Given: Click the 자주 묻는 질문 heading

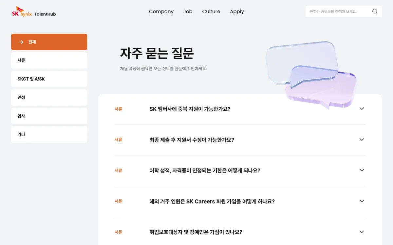Looking at the screenshot, I should pyautogui.click(x=157, y=53).
